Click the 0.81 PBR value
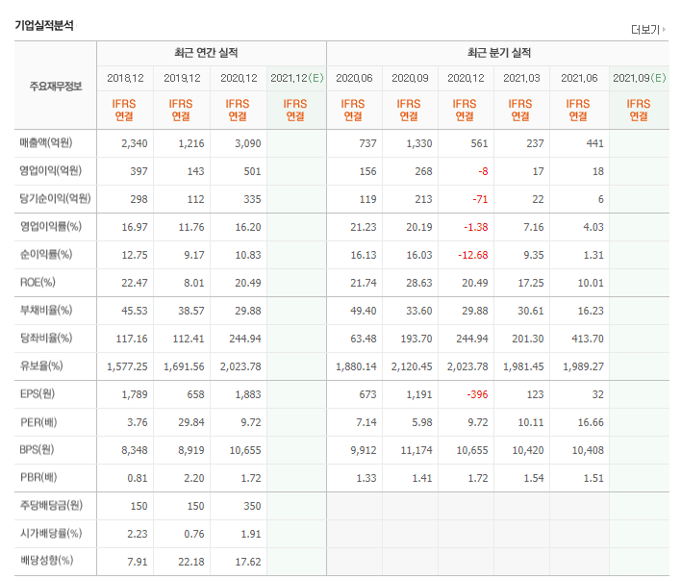The image size is (681, 579). [138, 478]
